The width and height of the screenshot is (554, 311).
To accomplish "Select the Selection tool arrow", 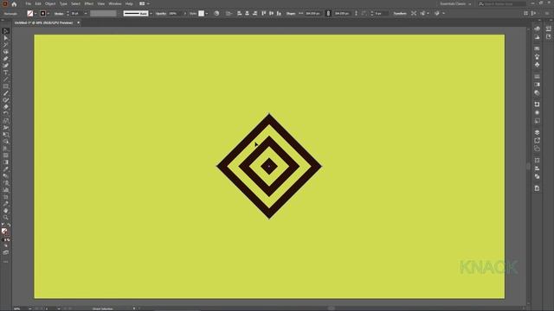I will [6, 31].
